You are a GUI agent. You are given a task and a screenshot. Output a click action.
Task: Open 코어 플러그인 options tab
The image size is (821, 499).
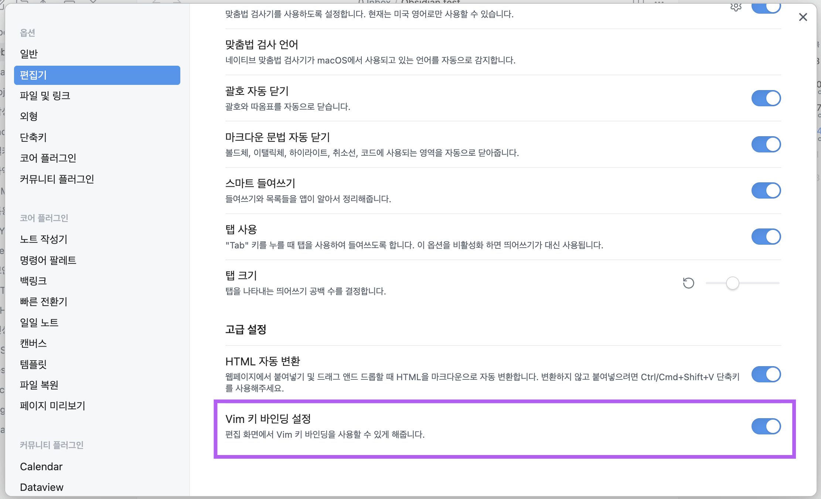point(48,158)
